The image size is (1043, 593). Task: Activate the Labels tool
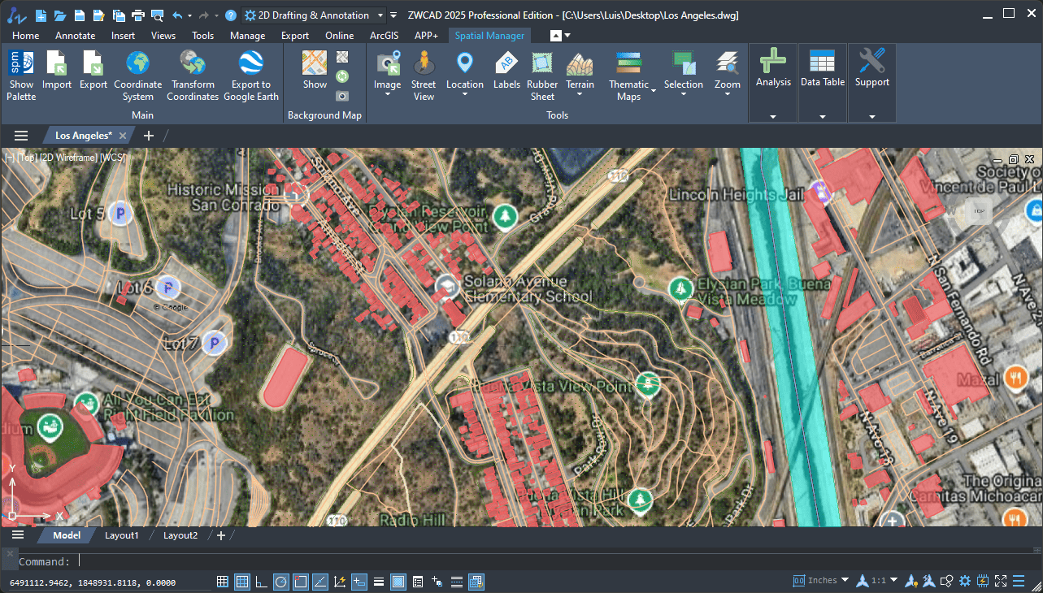[x=506, y=70]
